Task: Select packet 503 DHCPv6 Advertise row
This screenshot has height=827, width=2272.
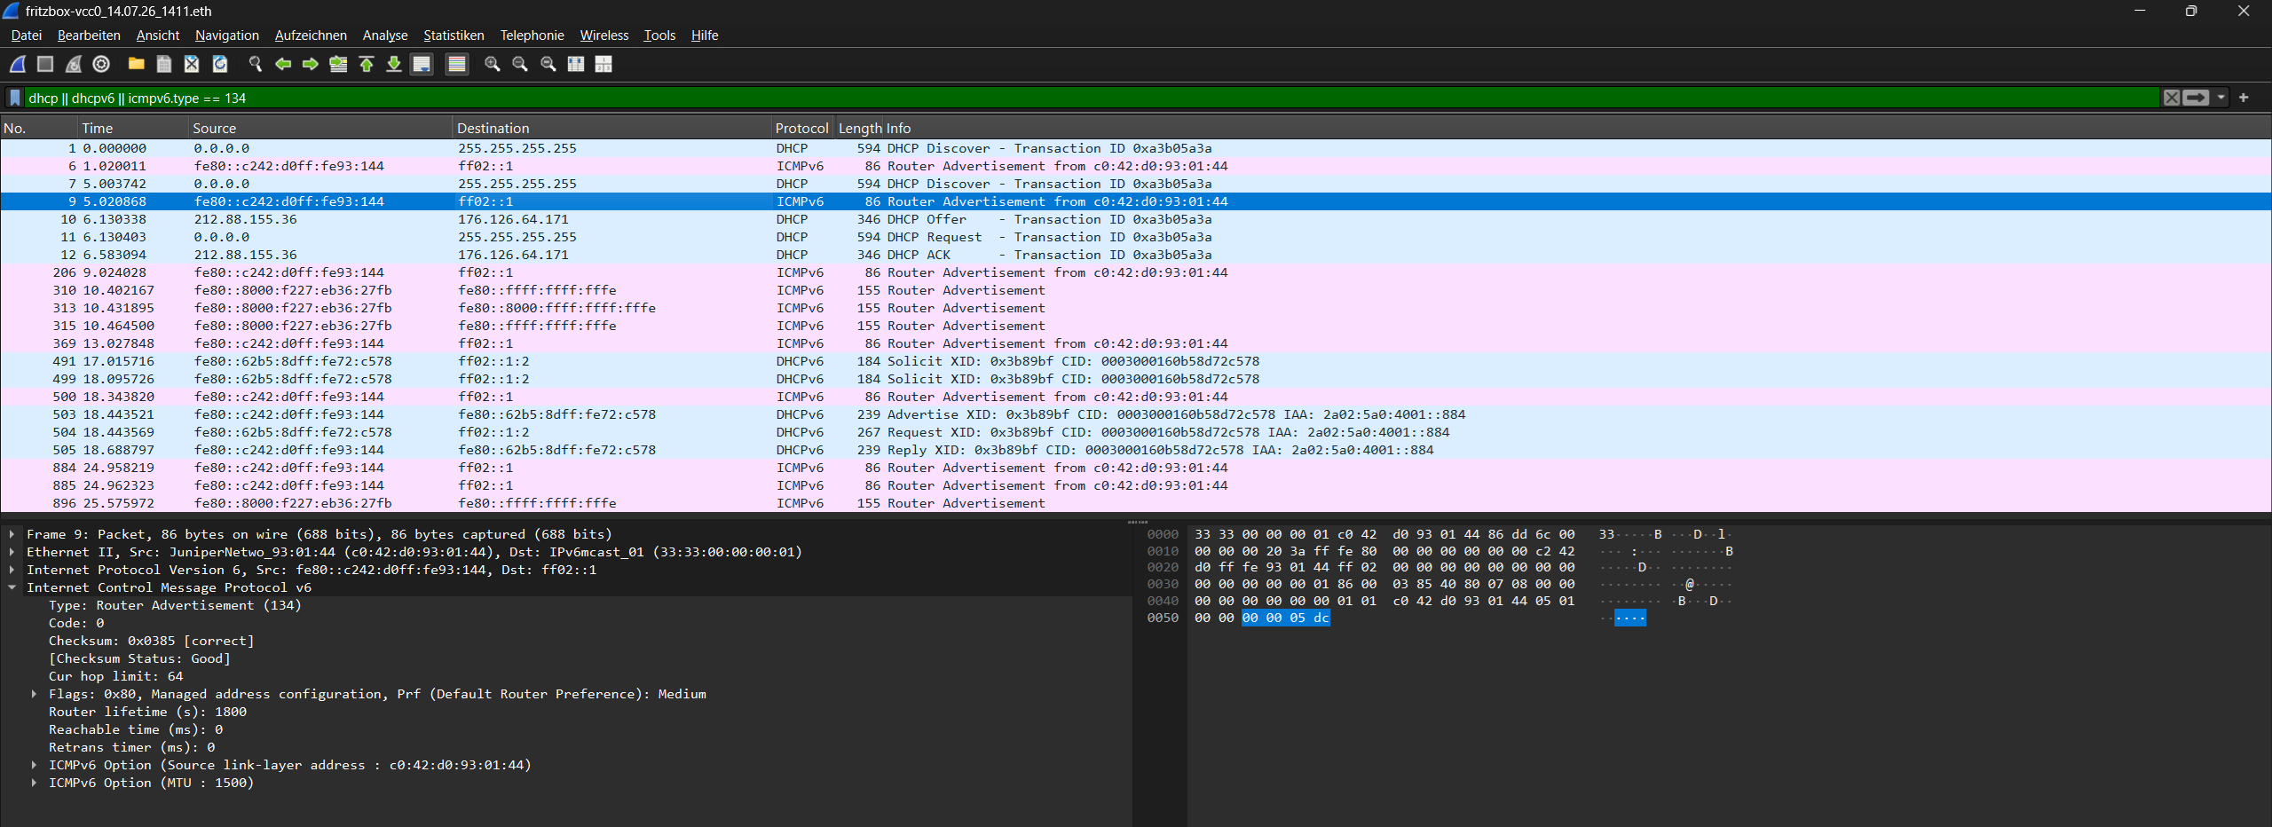Action: coord(1136,414)
